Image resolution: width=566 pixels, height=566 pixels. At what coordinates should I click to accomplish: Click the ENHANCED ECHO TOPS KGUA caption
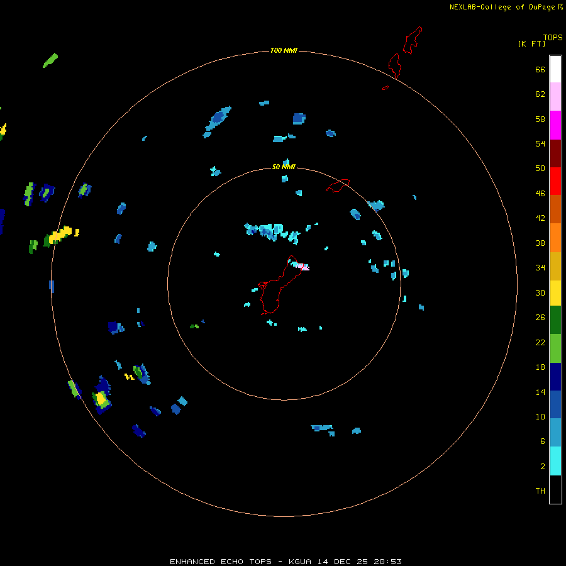286,562
